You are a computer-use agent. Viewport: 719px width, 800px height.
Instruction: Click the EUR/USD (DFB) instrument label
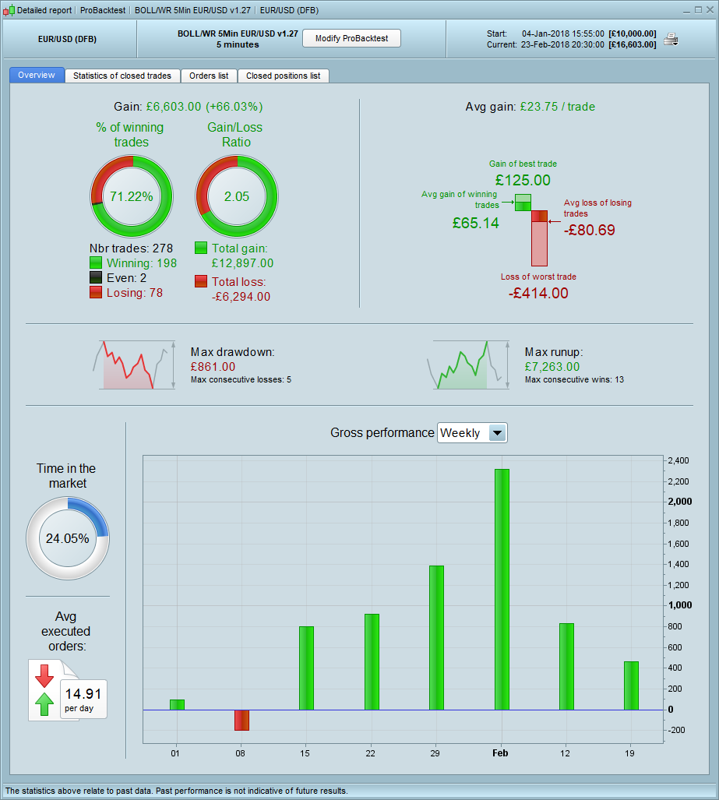(67, 39)
